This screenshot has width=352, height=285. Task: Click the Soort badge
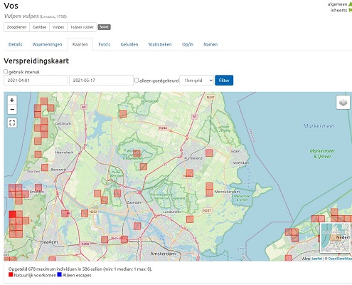point(104,27)
